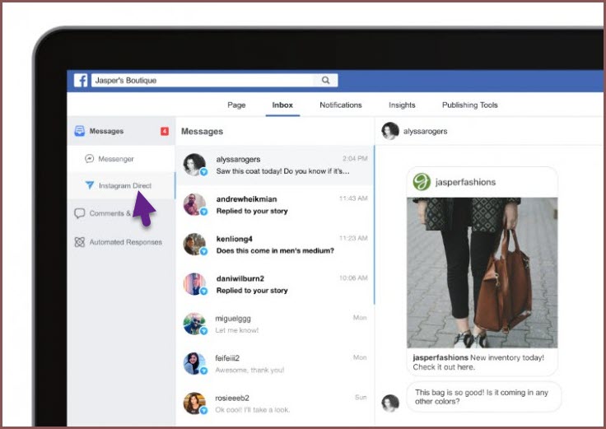Open the Insights tab
This screenshot has height=429, width=606.
[x=402, y=105]
